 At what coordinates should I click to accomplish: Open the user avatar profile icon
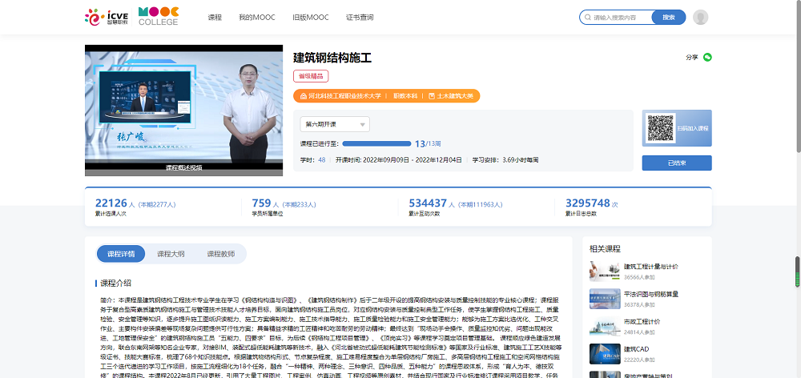point(700,17)
